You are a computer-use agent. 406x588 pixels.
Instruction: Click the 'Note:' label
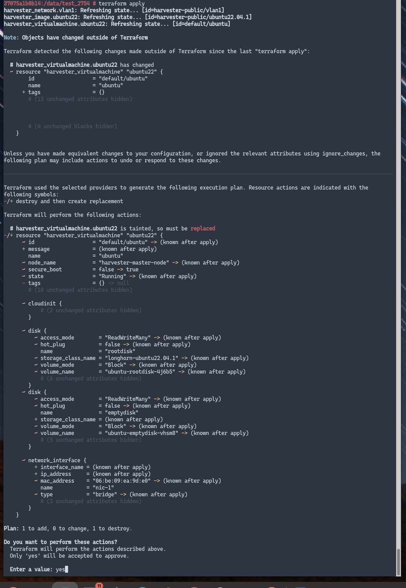[x=11, y=37]
